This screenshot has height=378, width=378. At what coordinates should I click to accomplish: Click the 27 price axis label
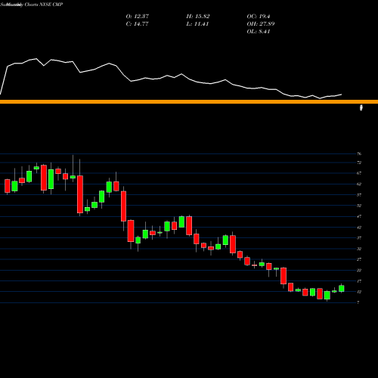(359, 259)
